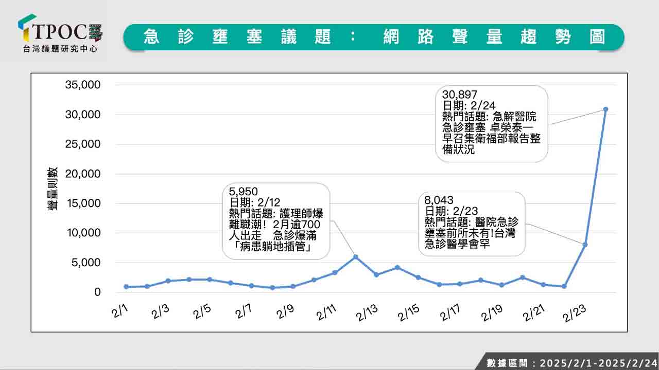Click the 2/13 x-axis date label
The height and width of the screenshot is (370, 659).
point(366,313)
